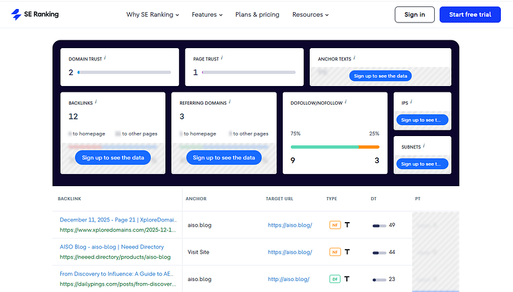The width and height of the screenshot is (513, 292).
Task: Open the Referring Domains info icon
Action: [230, 102]
